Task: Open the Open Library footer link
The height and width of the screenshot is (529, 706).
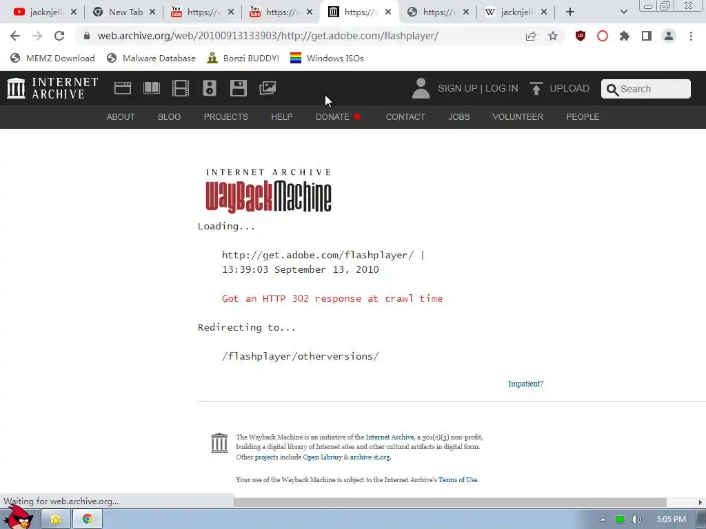Action: tap(323, 457)
